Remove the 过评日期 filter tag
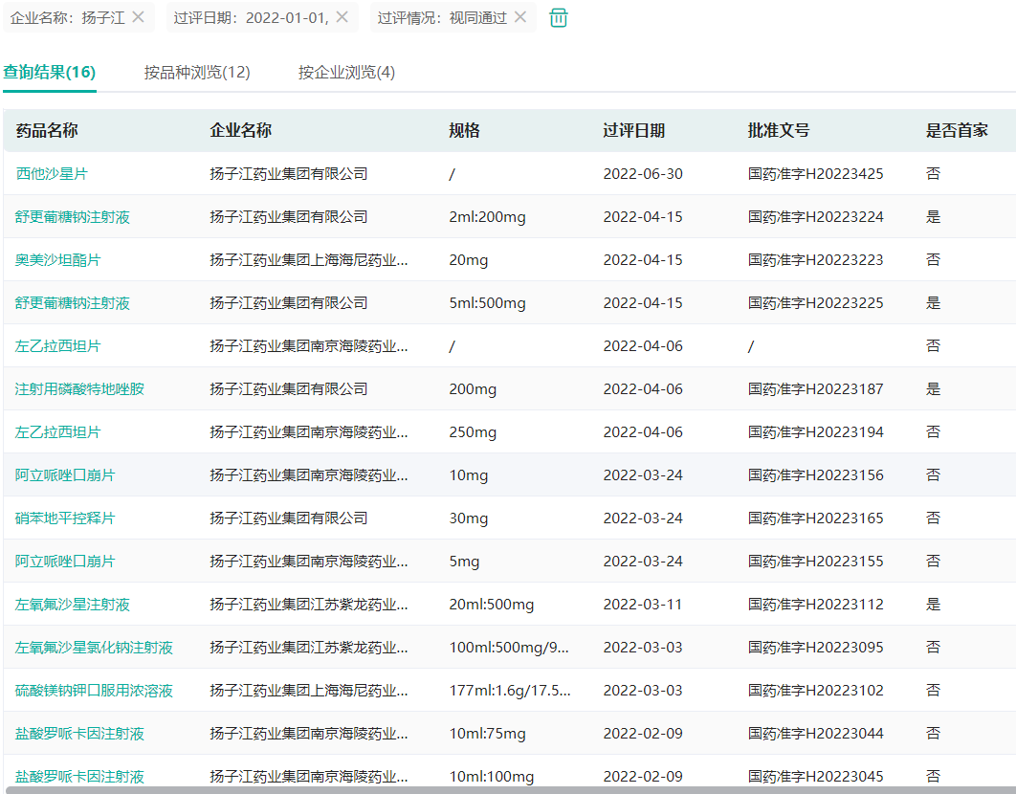 342,17
